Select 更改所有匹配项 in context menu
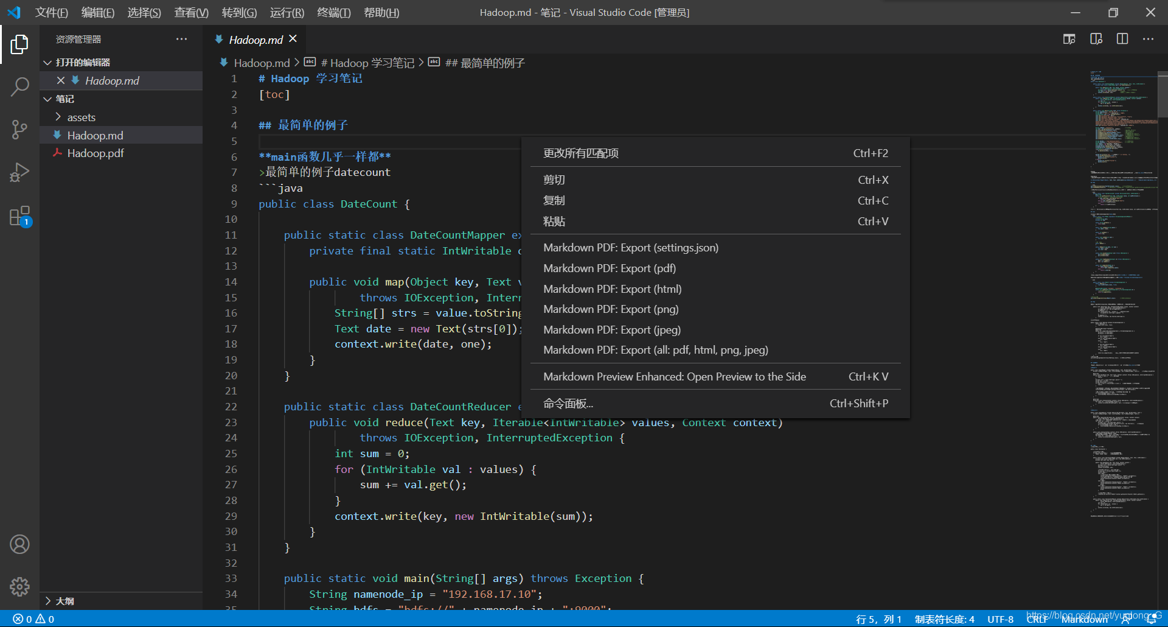1168x627 pixels. (715, 153)
